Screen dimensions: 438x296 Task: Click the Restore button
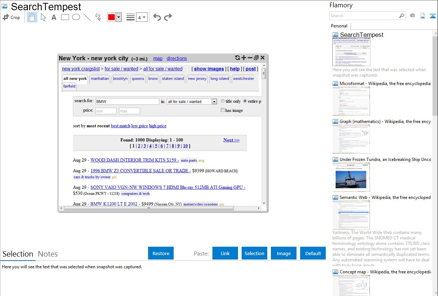point(161,253)
